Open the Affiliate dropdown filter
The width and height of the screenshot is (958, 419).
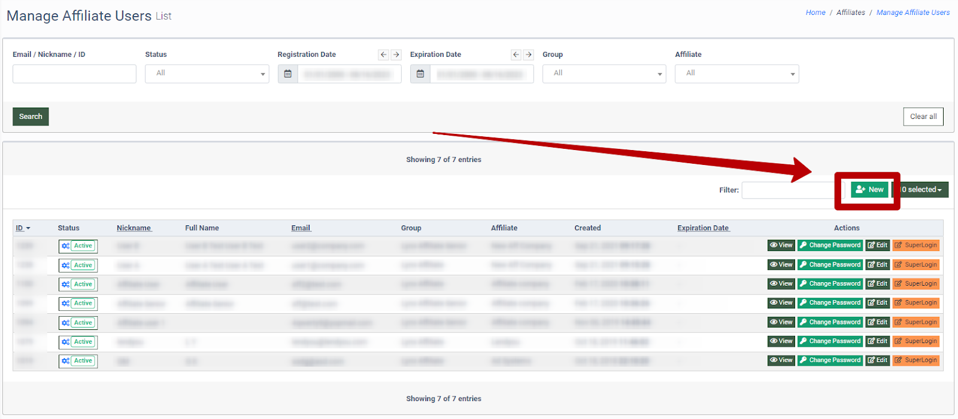click(736, 74)
